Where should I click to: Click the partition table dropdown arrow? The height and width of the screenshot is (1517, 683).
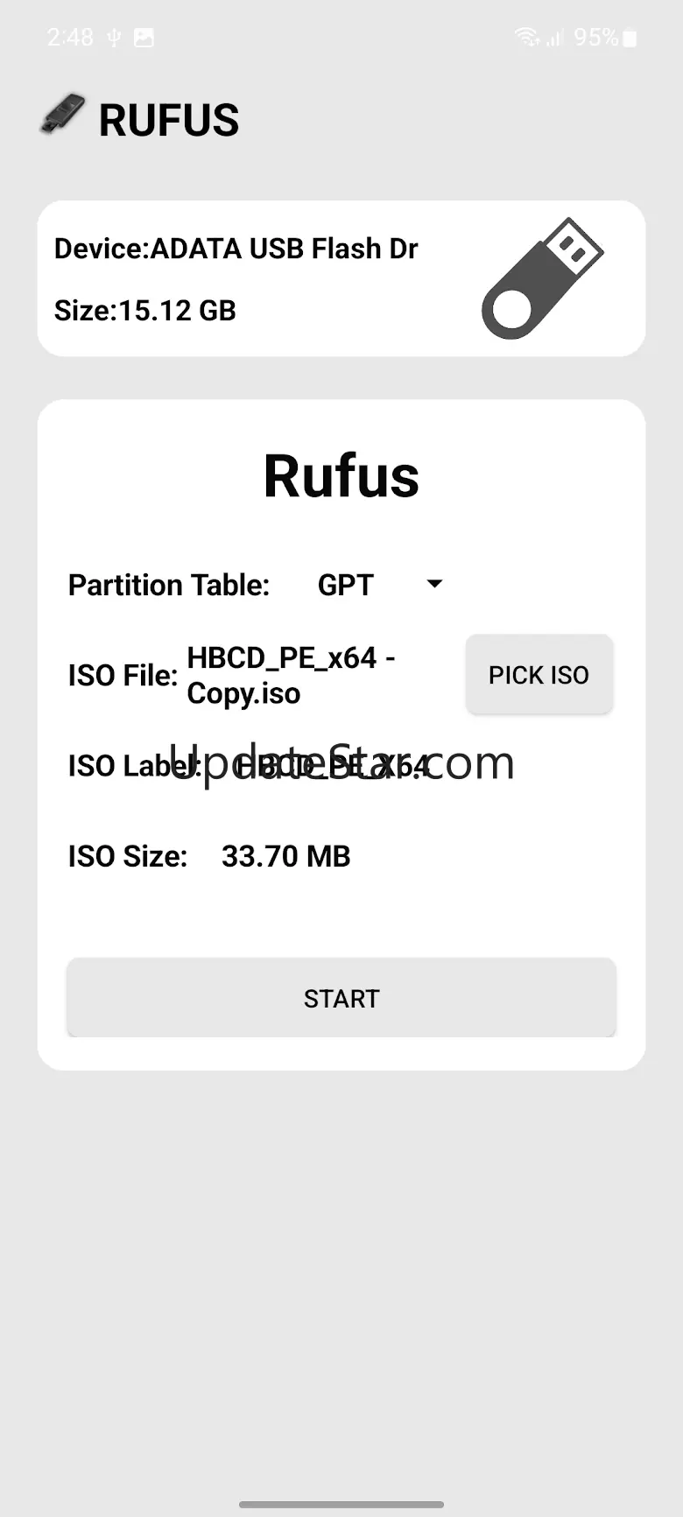click(x=434, y=584)
